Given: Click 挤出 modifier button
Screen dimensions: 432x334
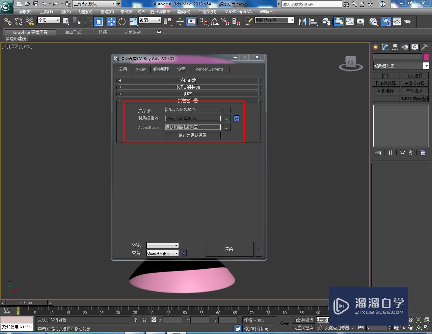Looking at the screenshot, I should (386, 76).
